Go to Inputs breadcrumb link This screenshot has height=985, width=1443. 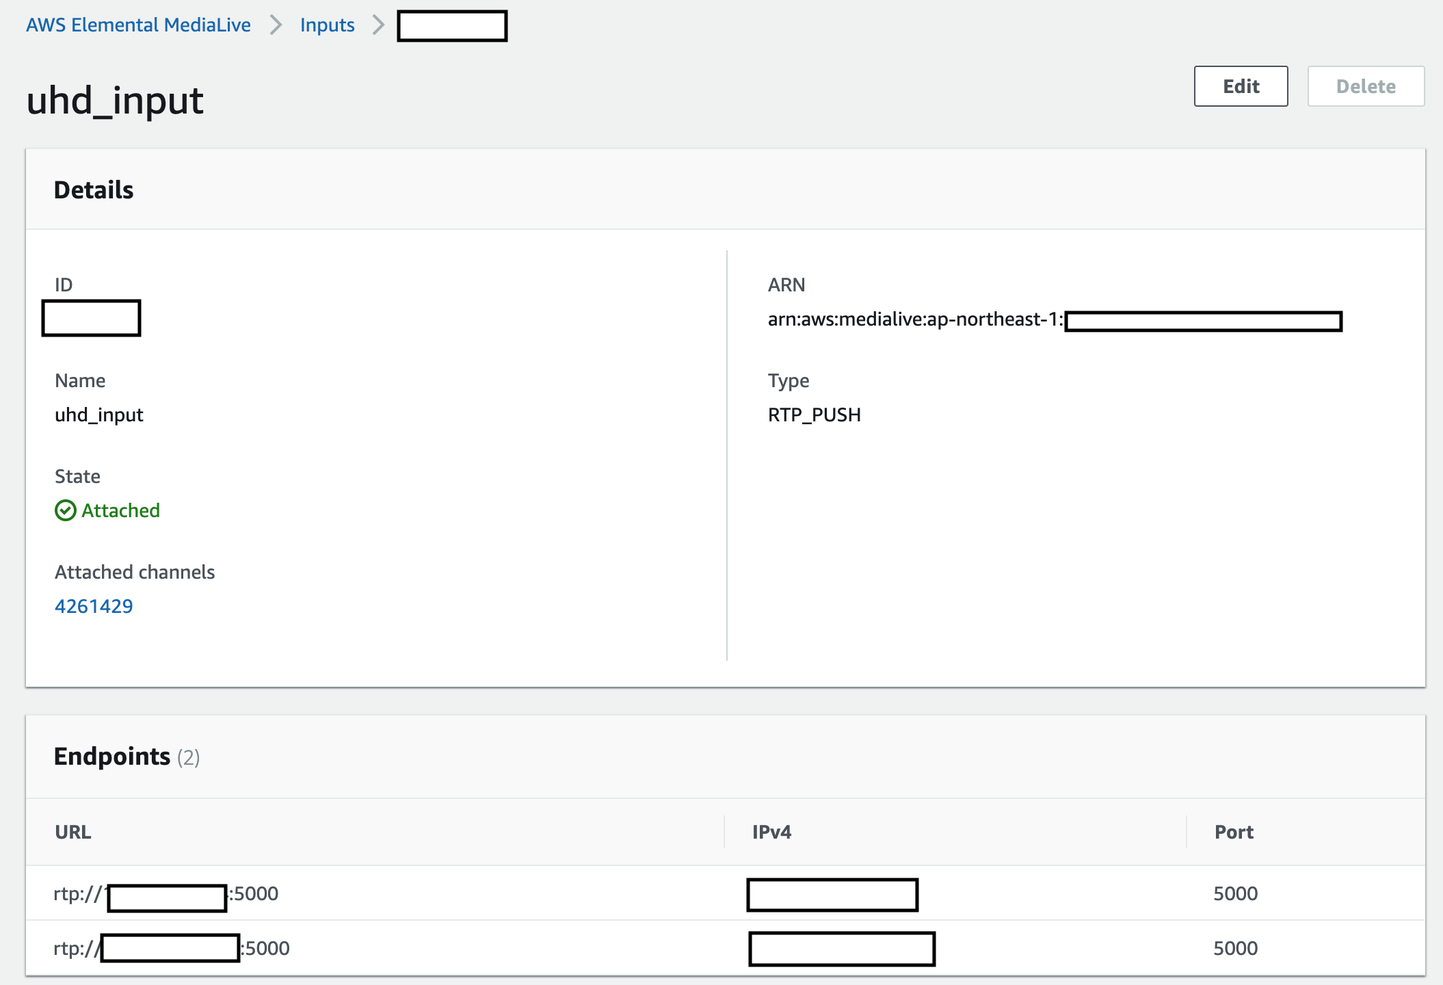(x=327, y=25)
